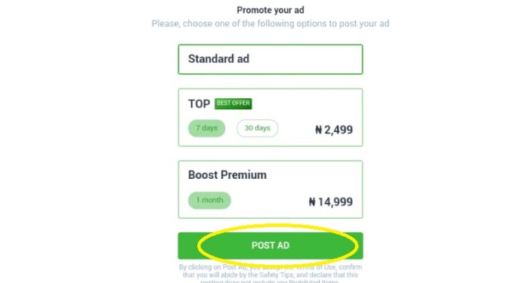Click the BEST OFFER badge
Screen dimensions: 529x283
click(x=233, y=103)
